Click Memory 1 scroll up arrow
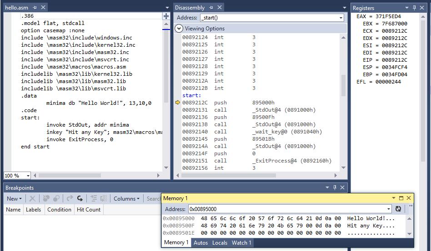This screenshot has width=431, height=251. (409, 219)
